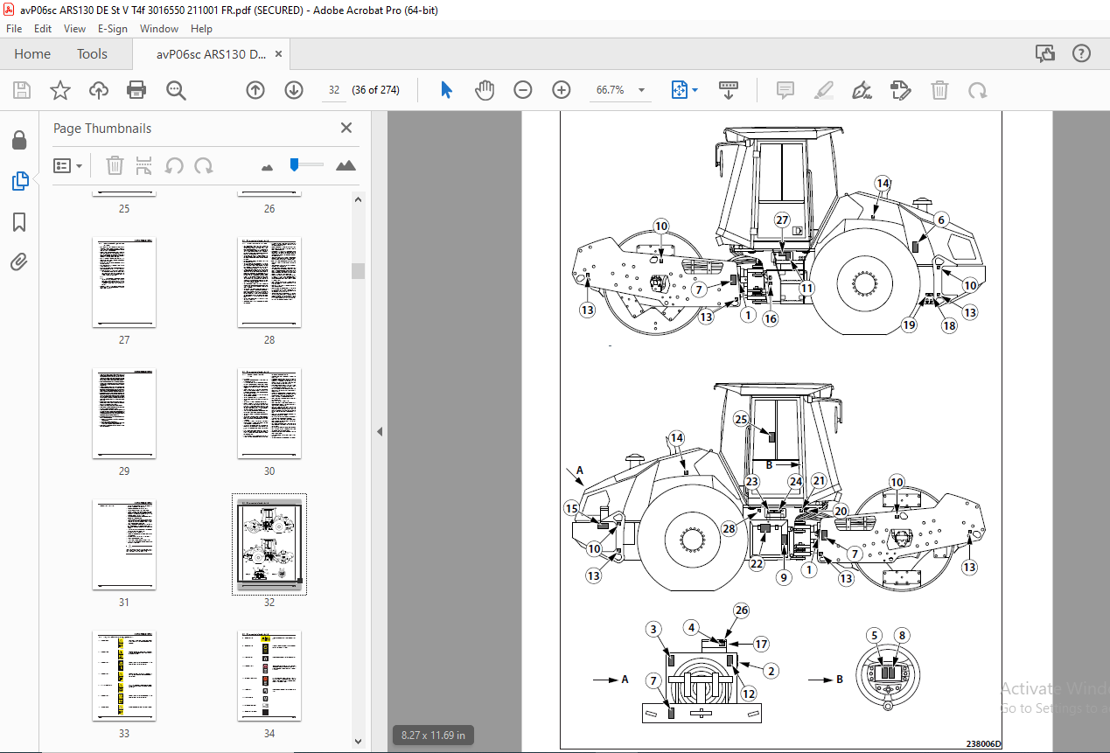This screenshot has height=753, width=1110.
Task: Add a comment with sticky note icon
Action: [785, 90]
